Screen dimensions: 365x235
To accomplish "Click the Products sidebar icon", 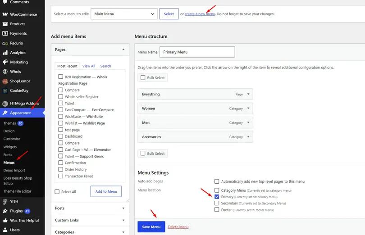I will [5, 24].
